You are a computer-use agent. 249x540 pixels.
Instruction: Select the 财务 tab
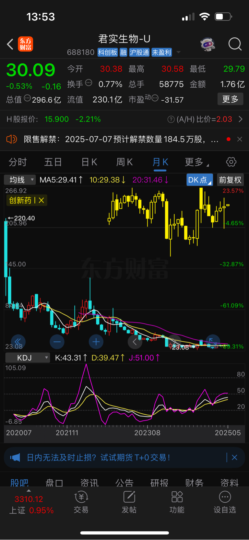pos(194,483)
